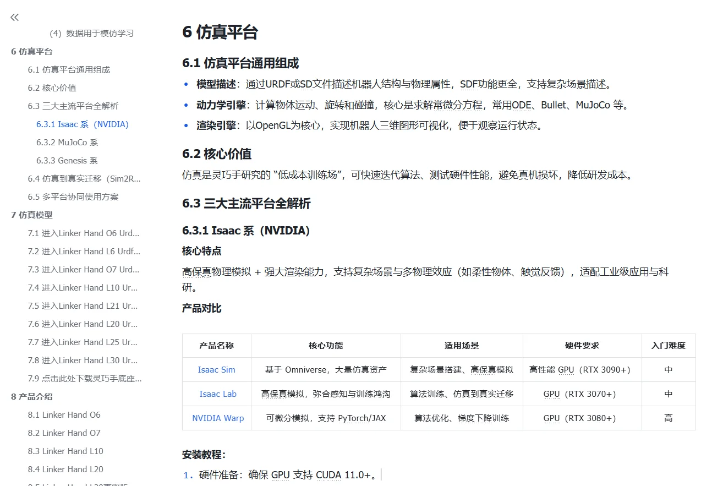This screenshot has height=486, width=712.
Task: Open '7.4 进入Linker Hand L10' outline entry
Action: 83,287
